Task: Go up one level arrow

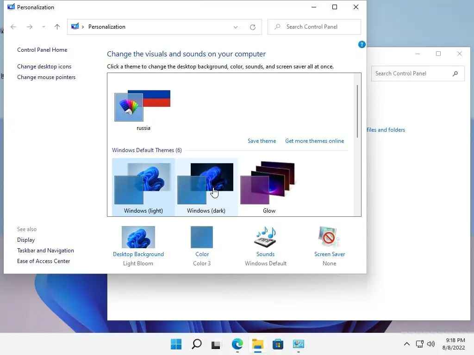Action: coord(57,27)
